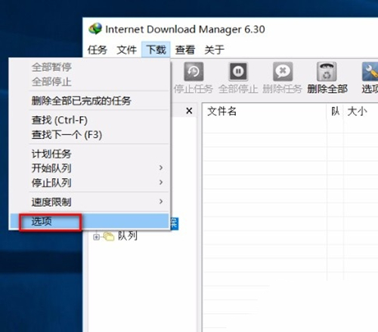Open the 任务 menu
This screenshot has height=332, width=378.
pos(98,50)
